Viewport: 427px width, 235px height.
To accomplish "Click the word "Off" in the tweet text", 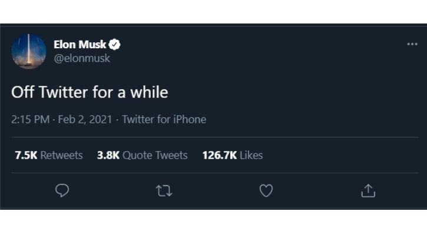I will tap(24, 92).
